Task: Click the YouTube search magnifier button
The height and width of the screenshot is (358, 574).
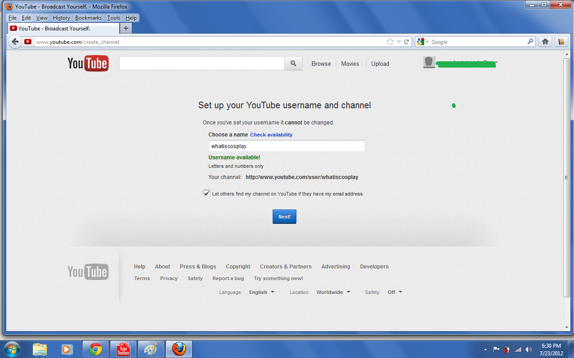Action: tap(293, 64)
